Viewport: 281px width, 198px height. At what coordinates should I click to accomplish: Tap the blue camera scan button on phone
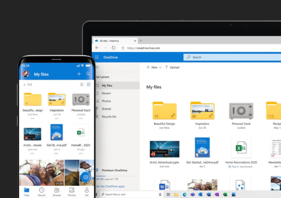86,177
